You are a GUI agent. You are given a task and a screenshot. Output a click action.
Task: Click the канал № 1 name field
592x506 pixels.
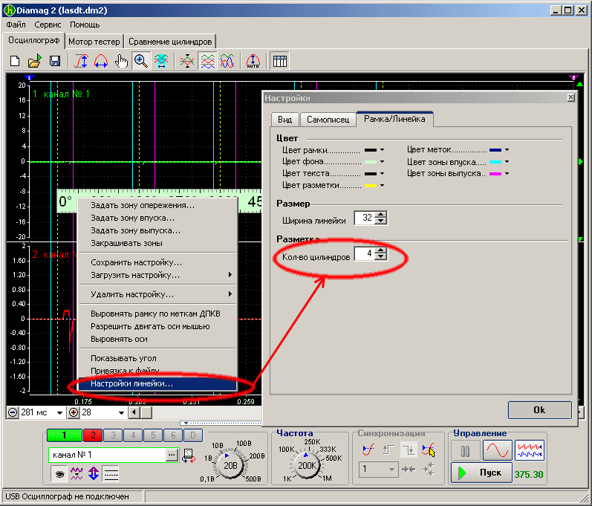tap(108, 455)
